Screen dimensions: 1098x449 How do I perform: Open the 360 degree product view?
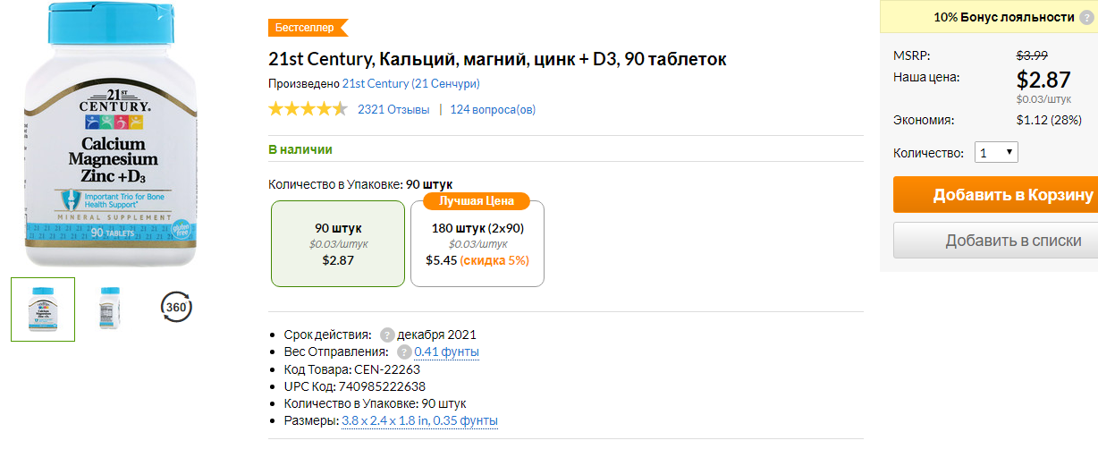click(x=176, y=308)
